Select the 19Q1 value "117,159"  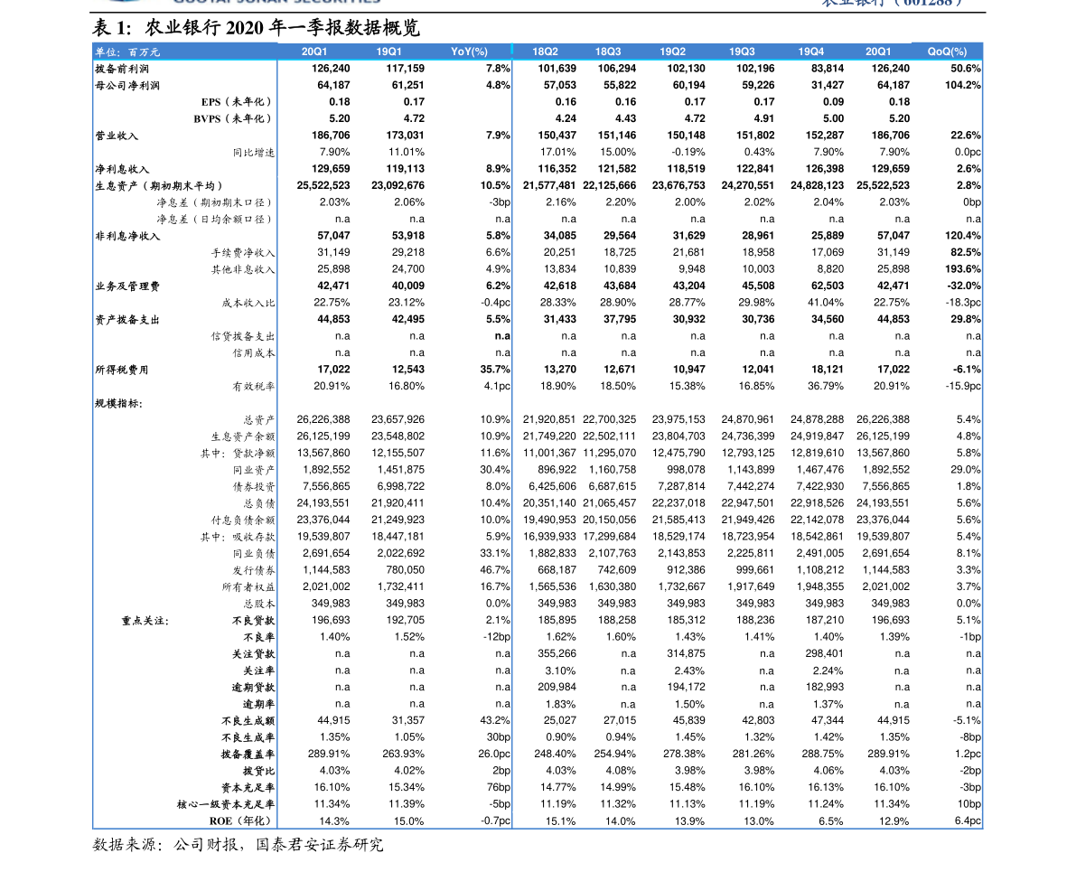[406, 69]
